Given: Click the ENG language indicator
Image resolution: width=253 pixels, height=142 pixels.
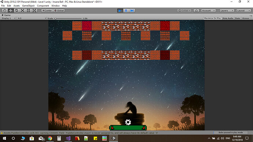Looking at the screenshot, I should tap(228, 138).
